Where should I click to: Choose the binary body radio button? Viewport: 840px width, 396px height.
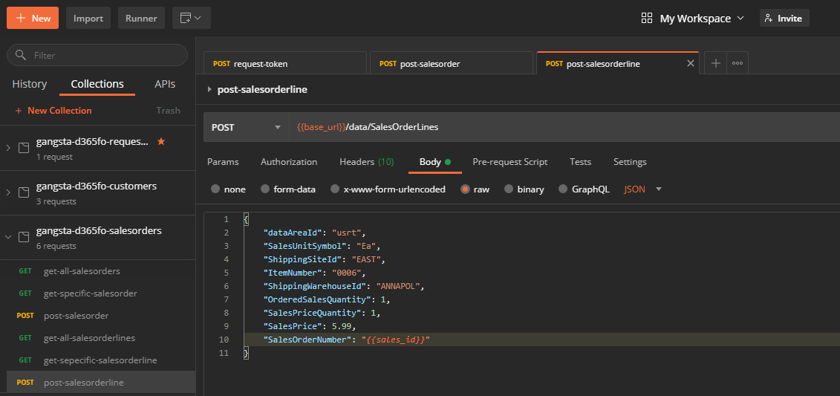click(x=509, y=189)
